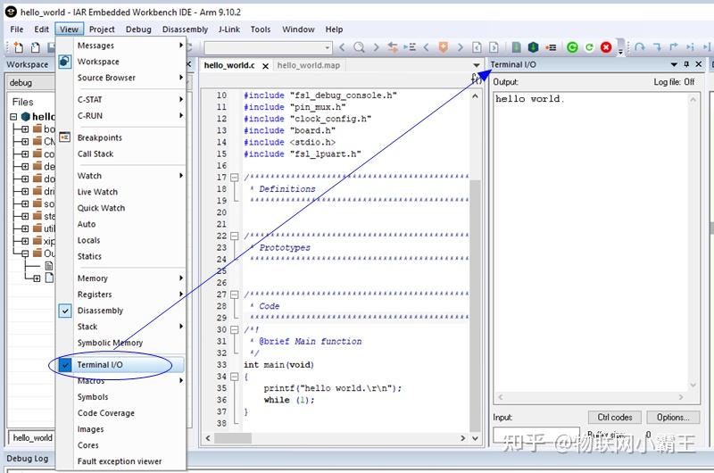Open the Project menu
Viewport: 714px width, 473px height.
102,29
